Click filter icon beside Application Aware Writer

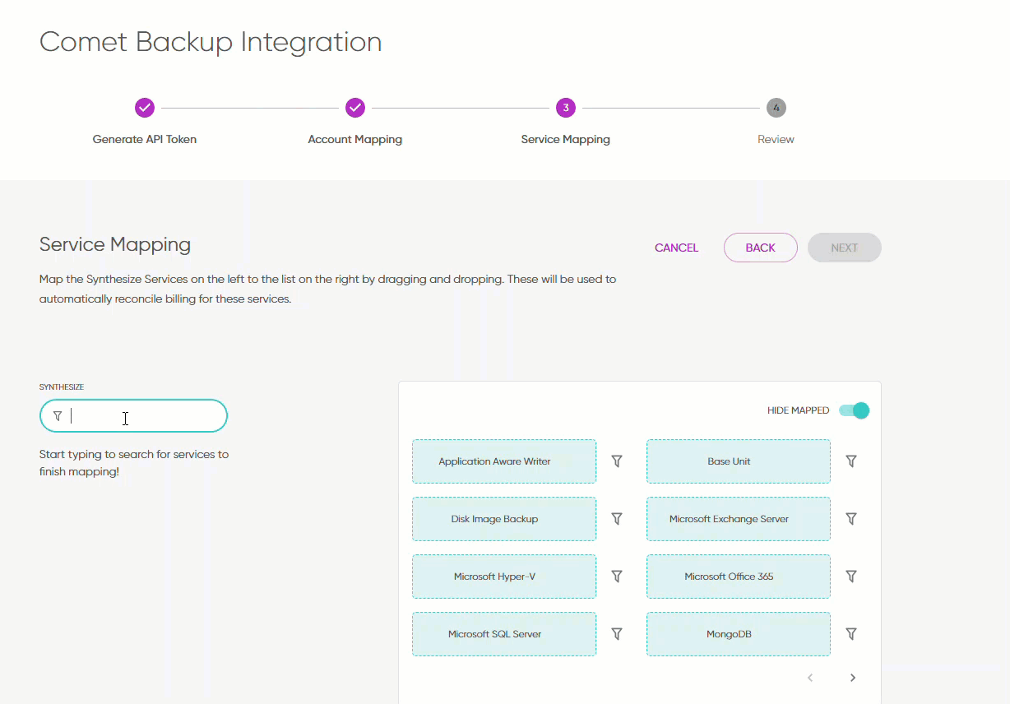click(617, 461)
